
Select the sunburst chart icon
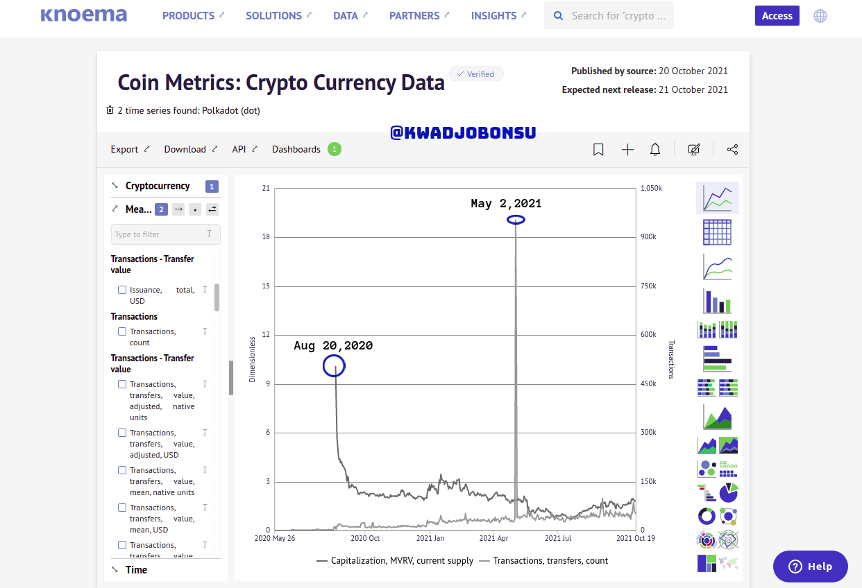pos(707,539)
